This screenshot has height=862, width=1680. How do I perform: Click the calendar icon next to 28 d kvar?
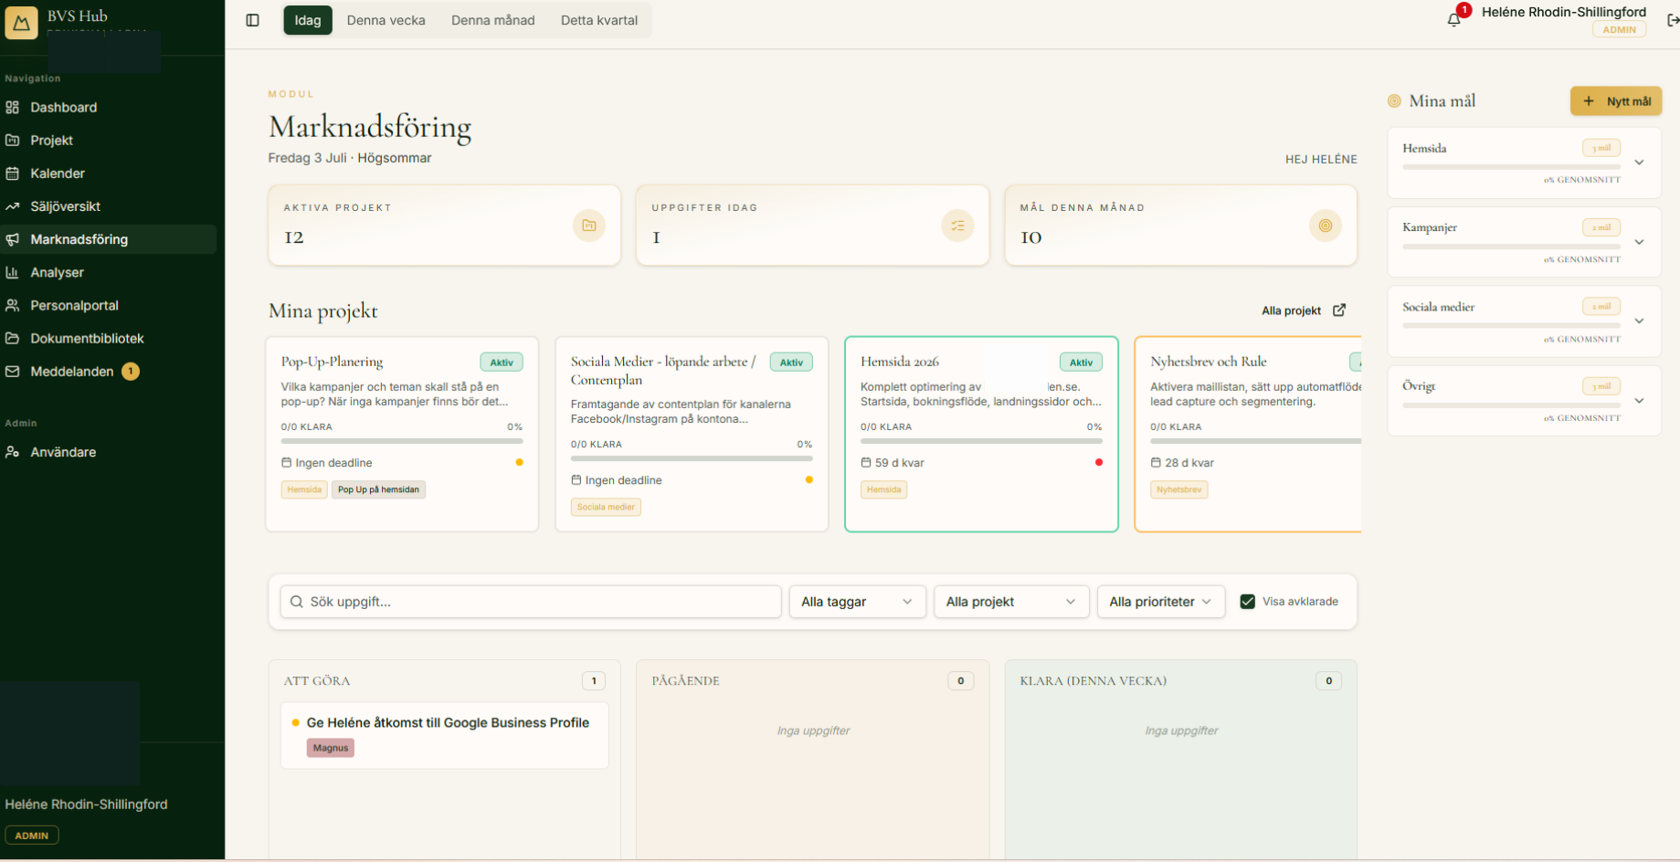coord(1156,463)
